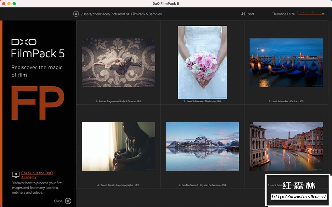Select the Venice gondolas night thumbnail

[x=286, y=63]
